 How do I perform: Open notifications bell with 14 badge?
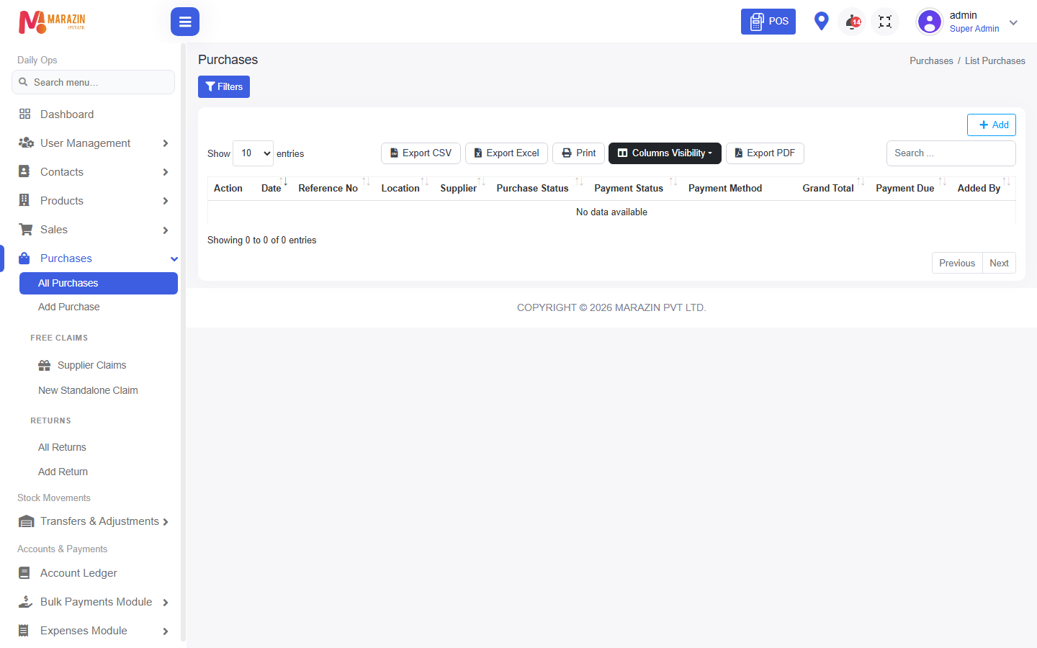[853, 22]
